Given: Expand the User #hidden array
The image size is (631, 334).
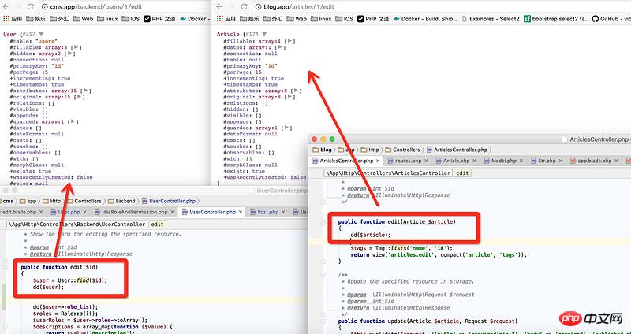Looking at the screenshot, I should pos(69,54).
